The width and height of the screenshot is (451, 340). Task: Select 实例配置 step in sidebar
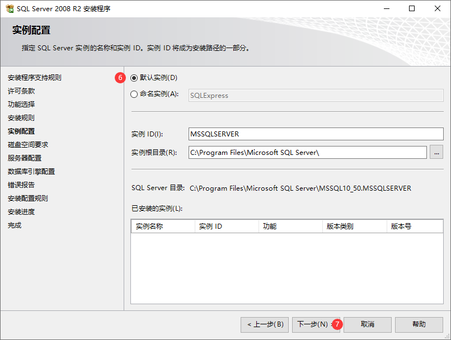21,131
